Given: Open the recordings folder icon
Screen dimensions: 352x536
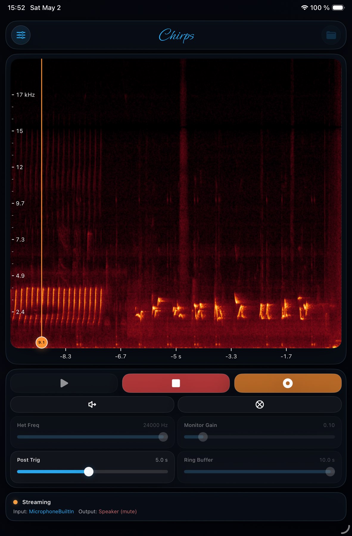Looking at the screenshot, I should tap(331, 35).
